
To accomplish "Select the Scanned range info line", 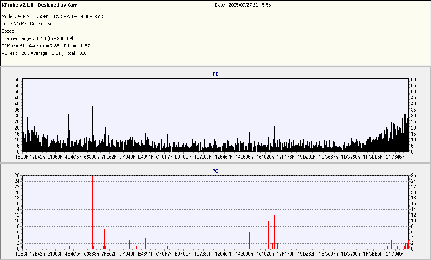I will (38, 39).
